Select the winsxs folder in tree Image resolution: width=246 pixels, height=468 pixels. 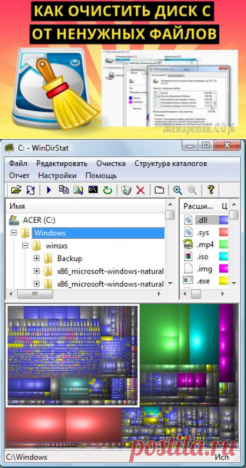click(57, 246)
